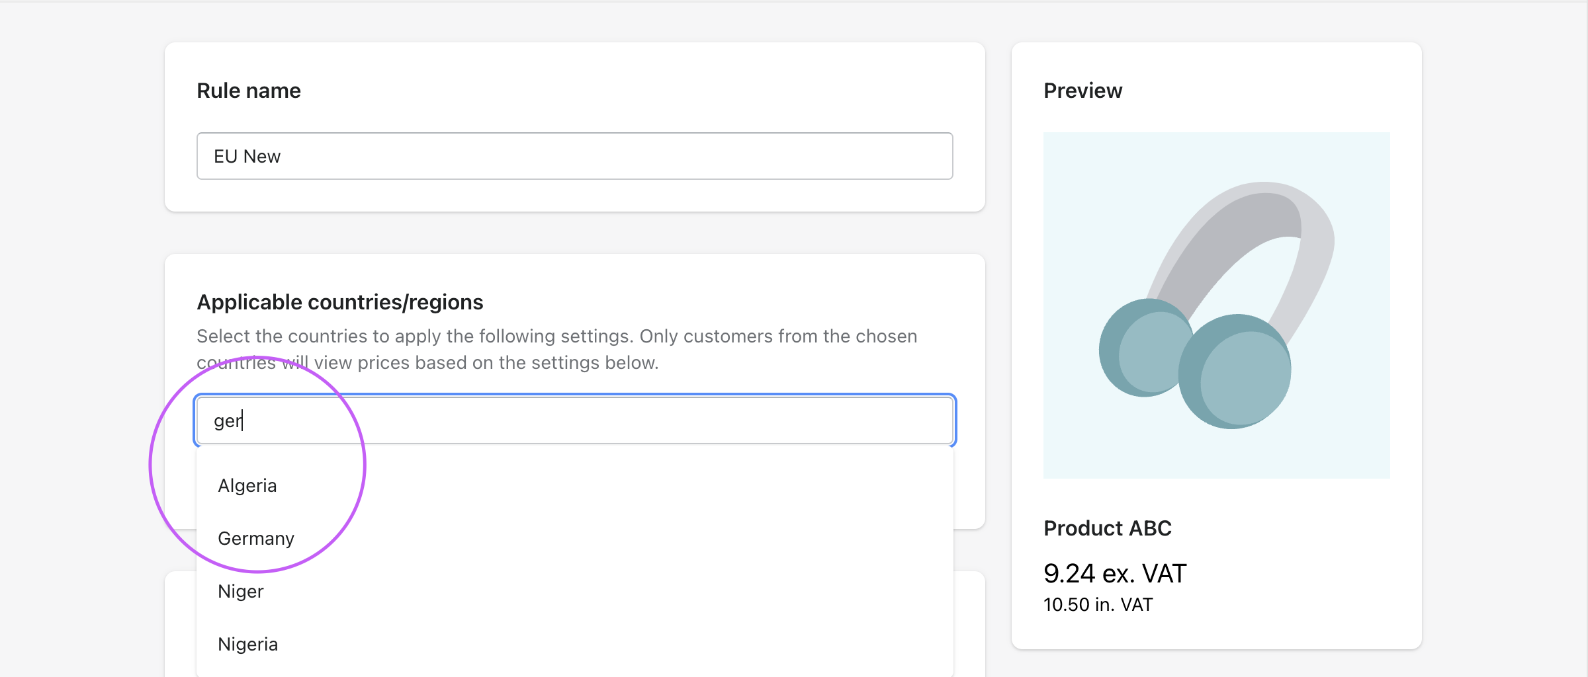This screenshot has width=1588, height=677.
Task: Click the Preview heading
Action: point(1082,91)
